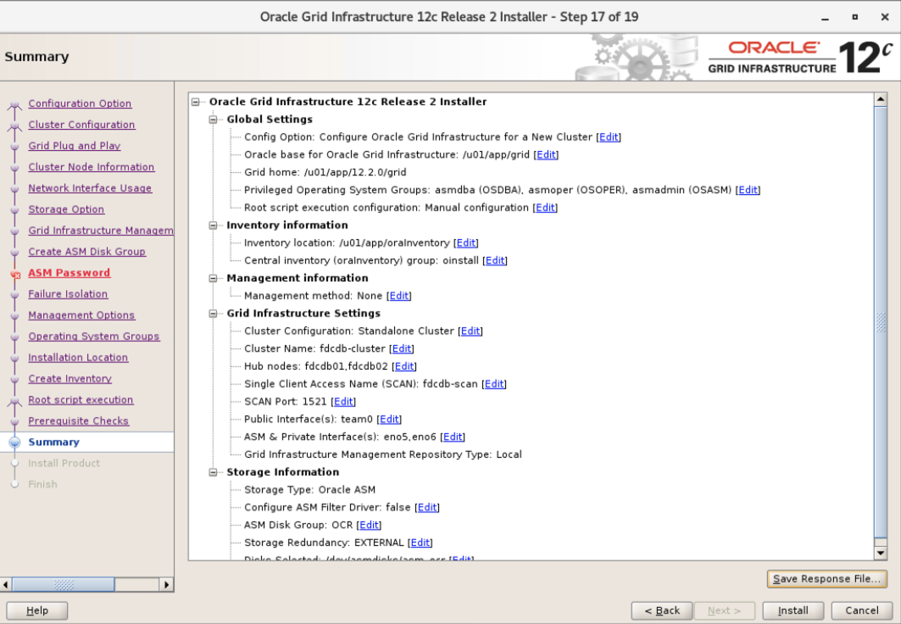Collapse the Global Settings section
The height and width of the screenshot is (624, 901).
214,120
